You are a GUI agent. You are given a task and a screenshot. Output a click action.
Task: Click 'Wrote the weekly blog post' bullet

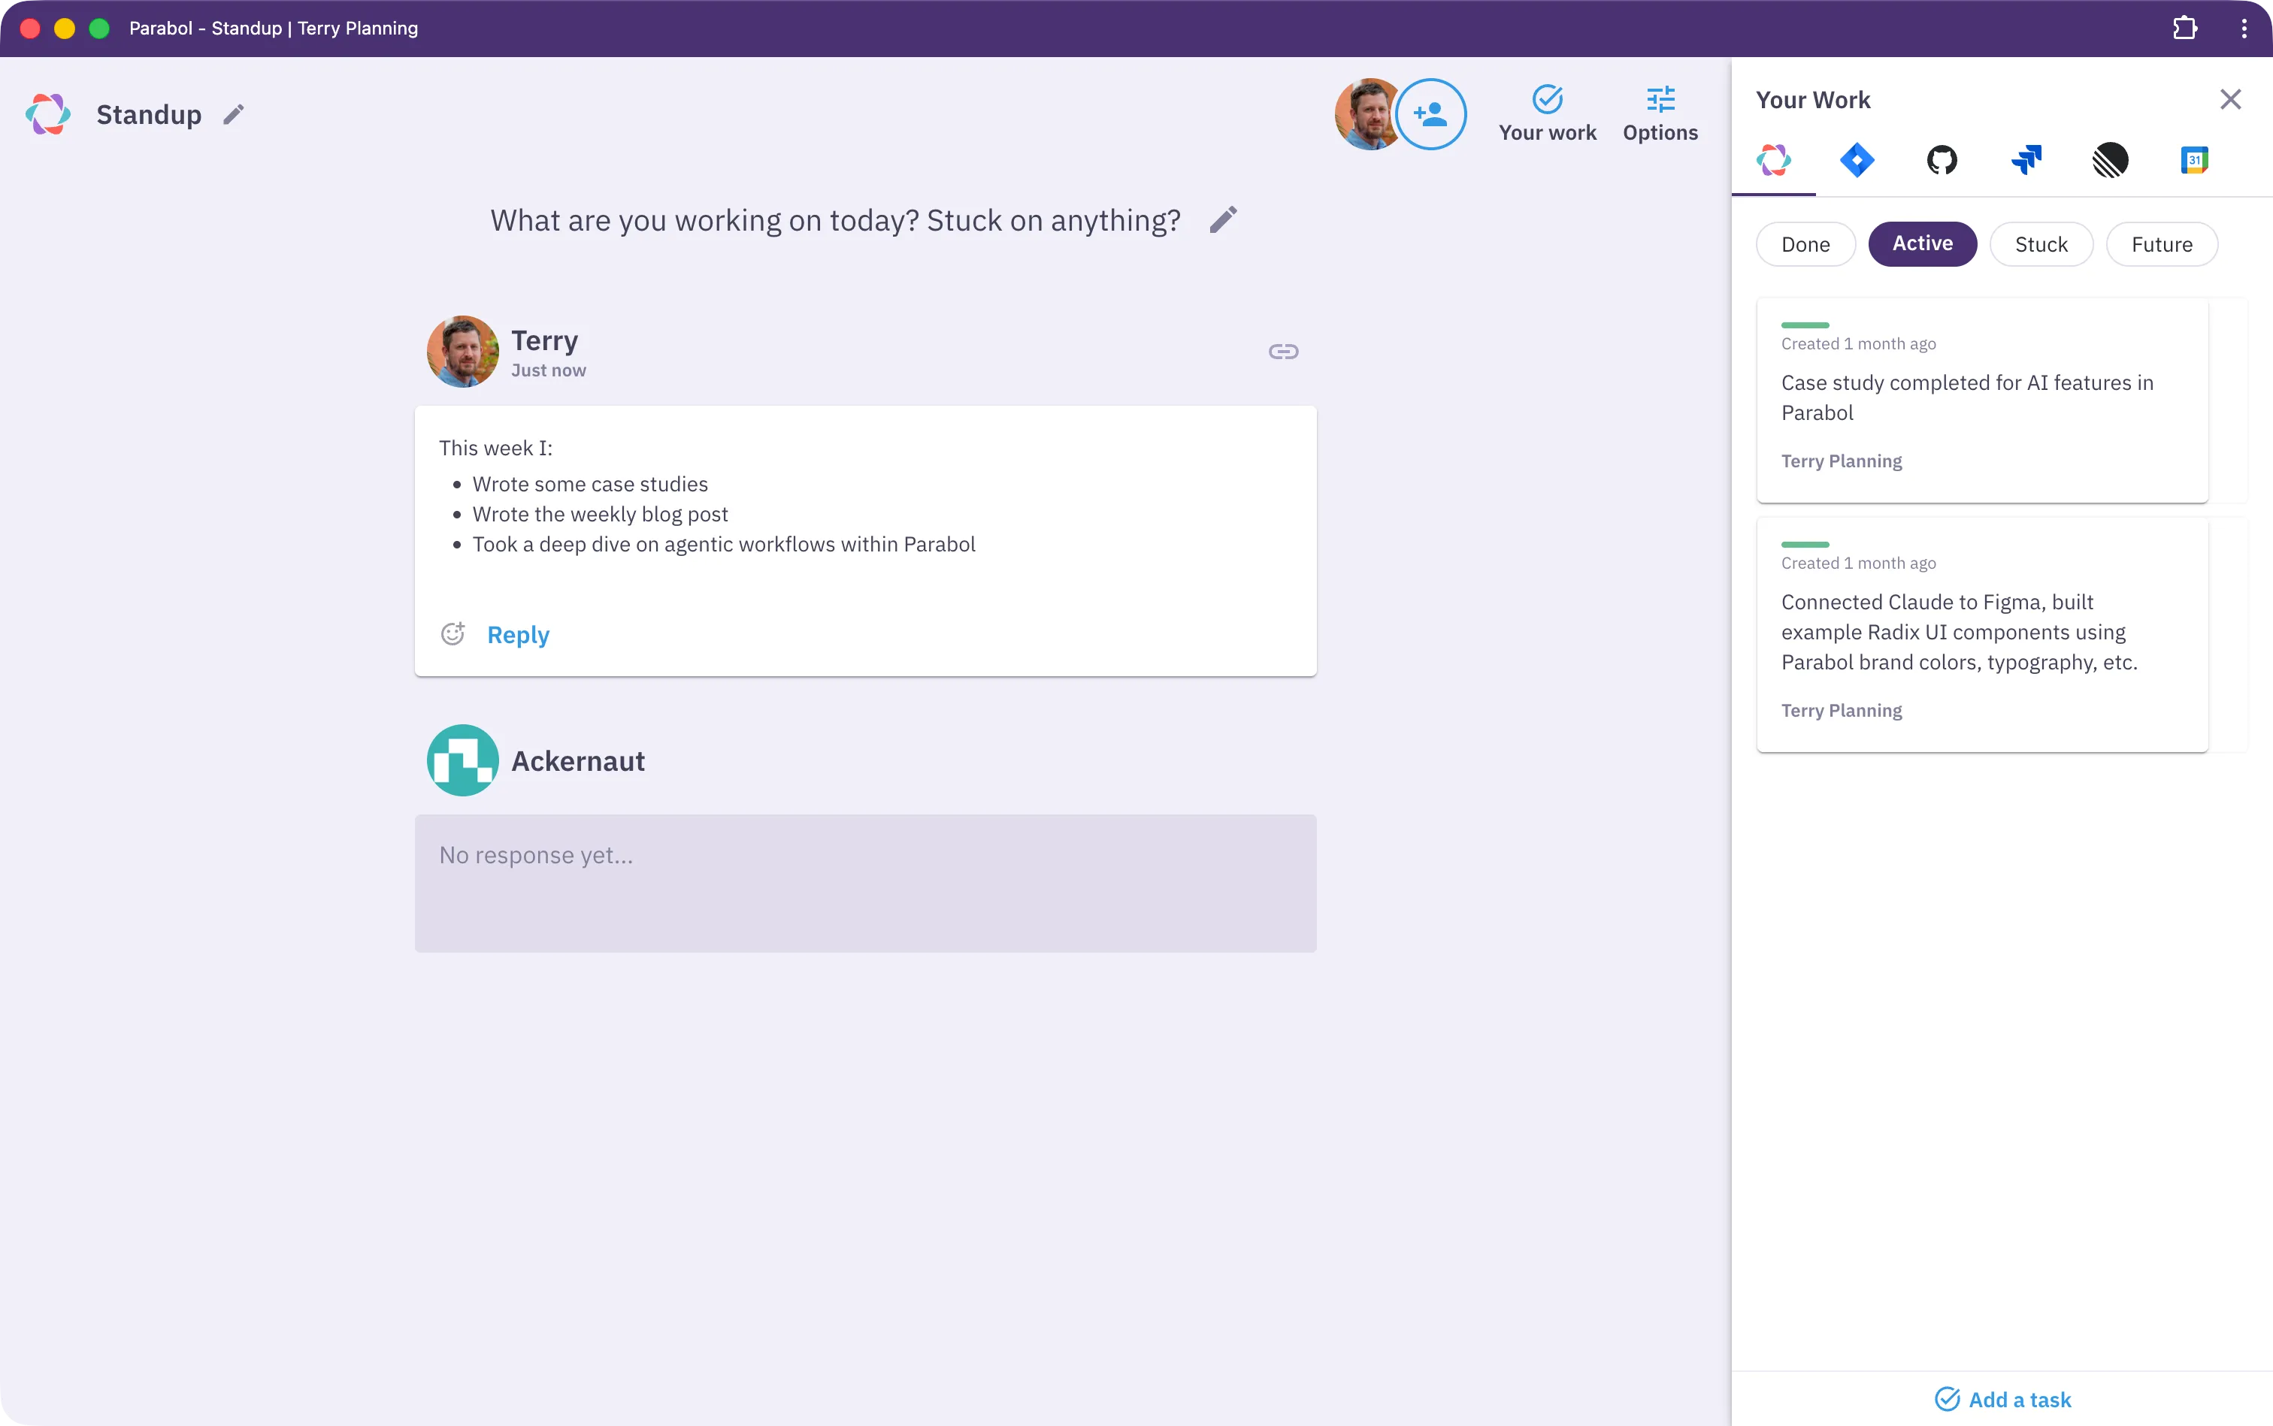point(600,514)
